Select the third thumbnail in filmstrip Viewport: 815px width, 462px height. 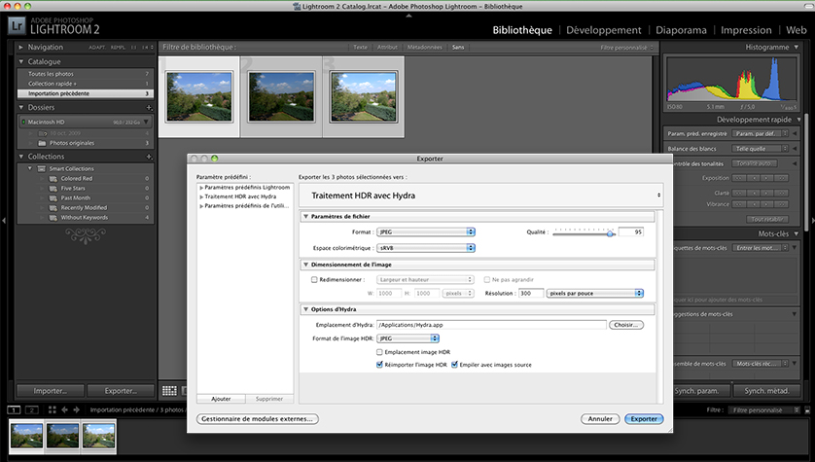coord(98,436)
